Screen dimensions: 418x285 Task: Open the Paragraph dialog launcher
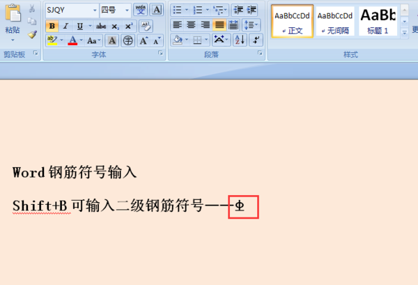(260, 53)
